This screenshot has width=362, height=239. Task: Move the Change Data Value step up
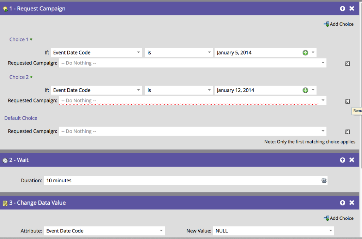[x=342, y=203]
